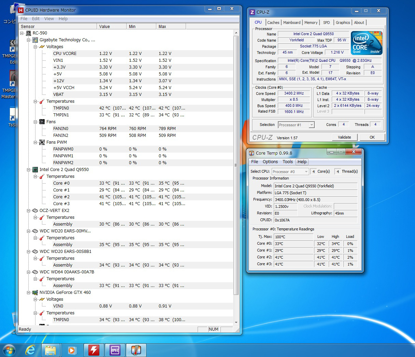Click the Windows Start orb
This screenshot has height=357, width=415.
click(x=9, y=350)
